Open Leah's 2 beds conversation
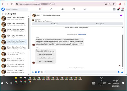The image size is (127, 91). pos(14,54)
